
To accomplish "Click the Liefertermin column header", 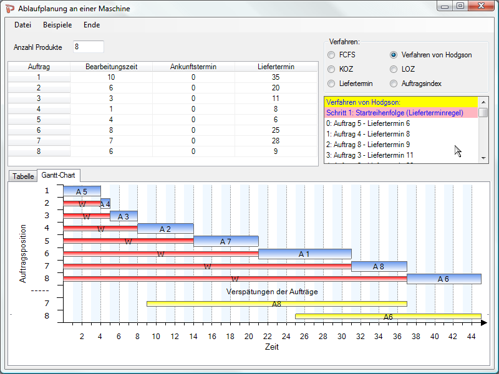I will tap(276, 67).
